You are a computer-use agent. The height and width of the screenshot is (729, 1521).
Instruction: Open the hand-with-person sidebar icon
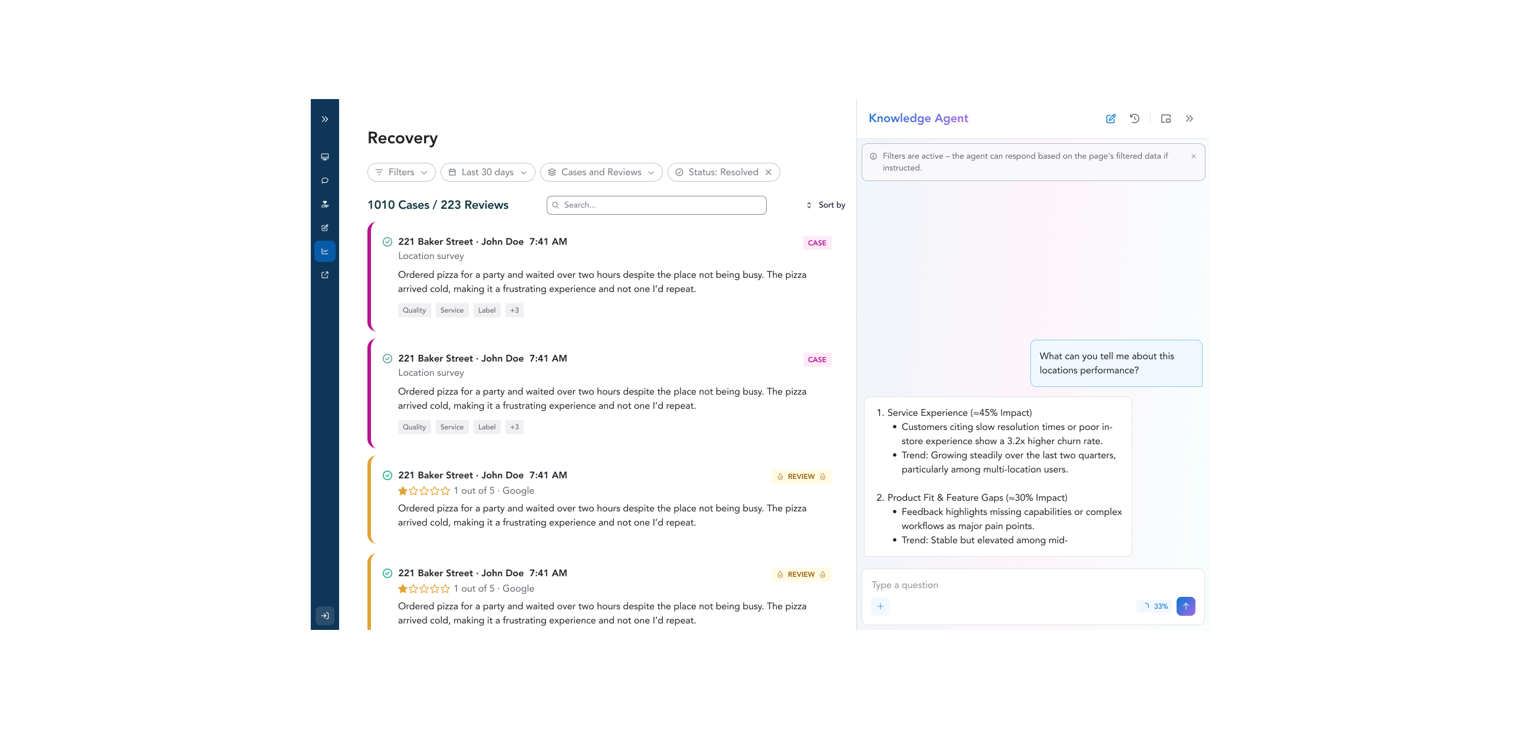(x=325, y=204)
